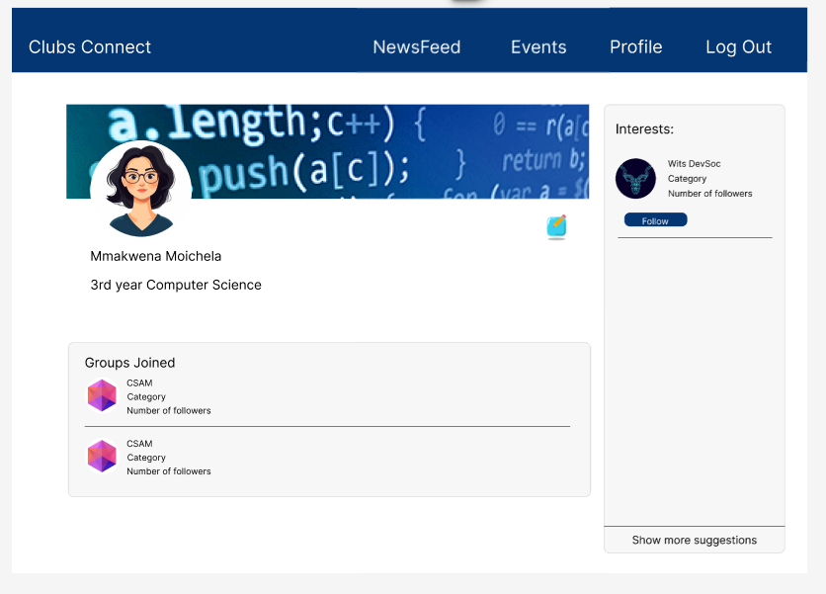Go to the NewsFeed page
The width and height of the screenshot is (826, 594).
click(x=417, y=46)
